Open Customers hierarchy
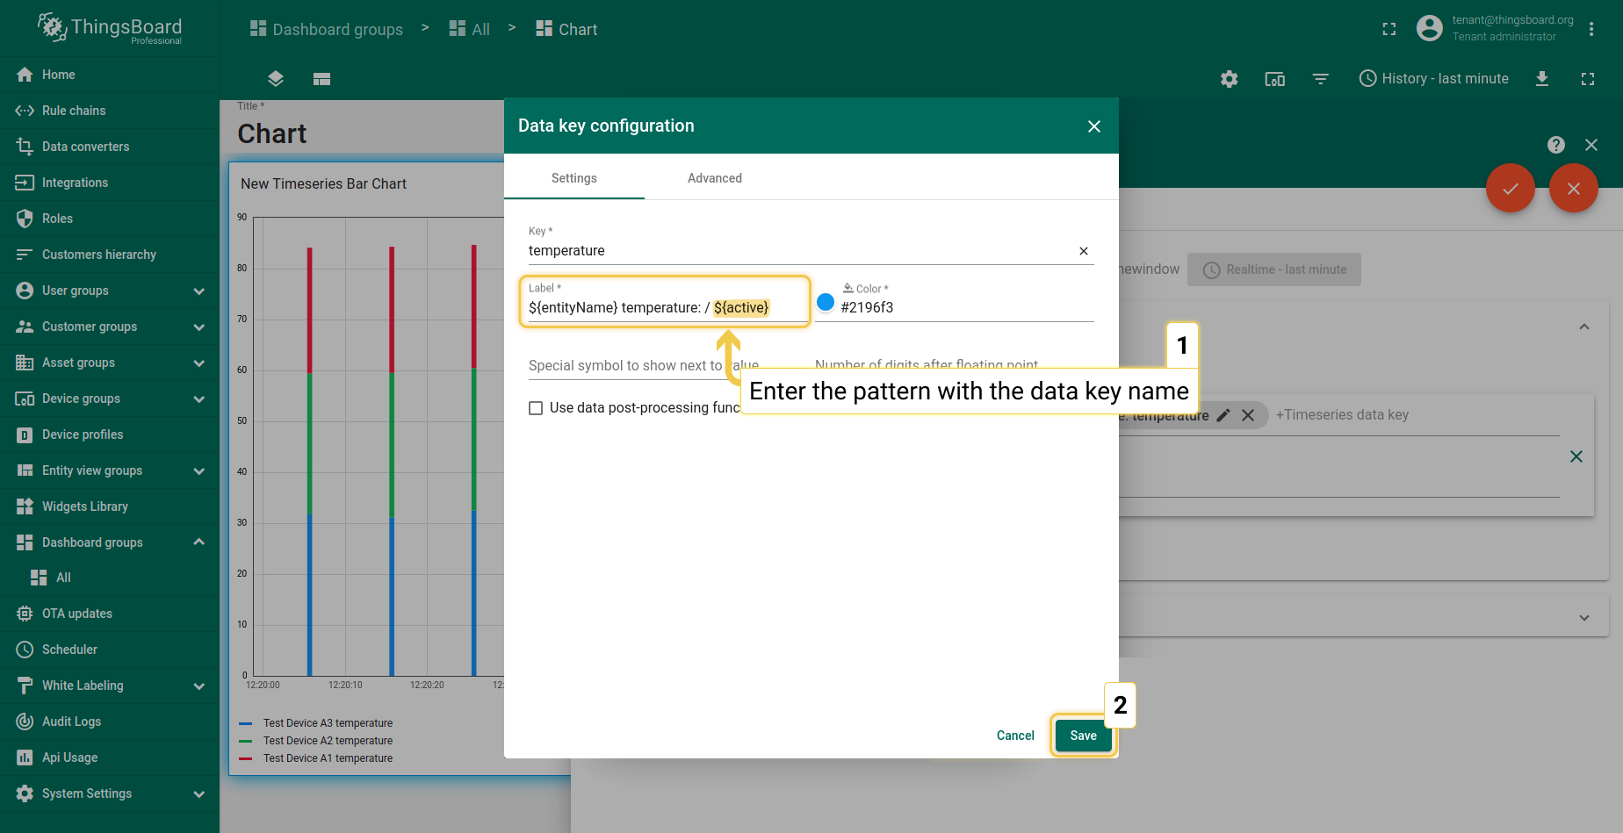The image size is (1623, 833). pos(109,255)
